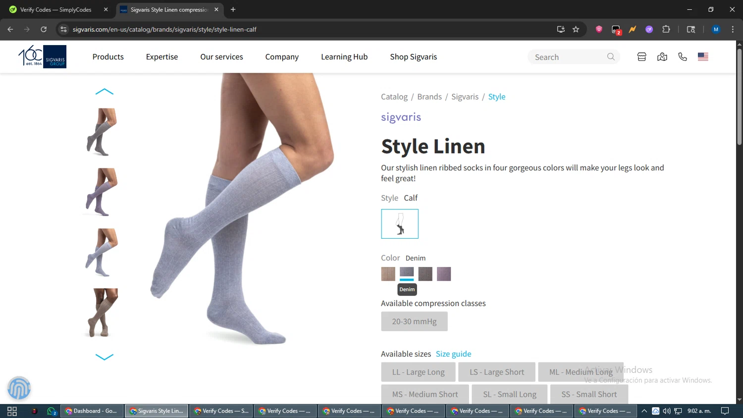Go to Catalog in the breadcrumb
Image resolution: width=743 pixels, height=418 pixels.
tap(394, 97)
